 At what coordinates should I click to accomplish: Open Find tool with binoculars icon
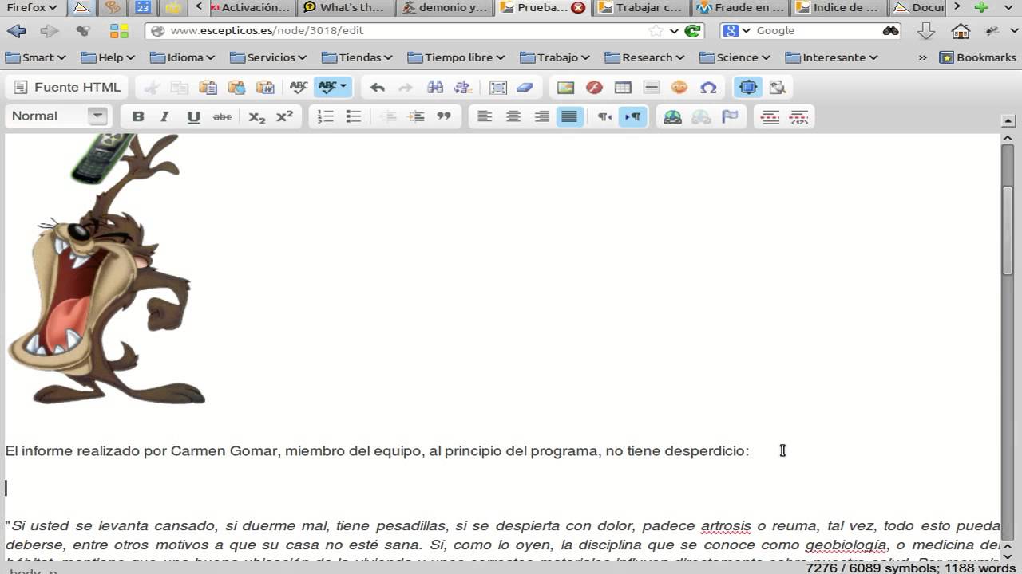coord(435,87)
